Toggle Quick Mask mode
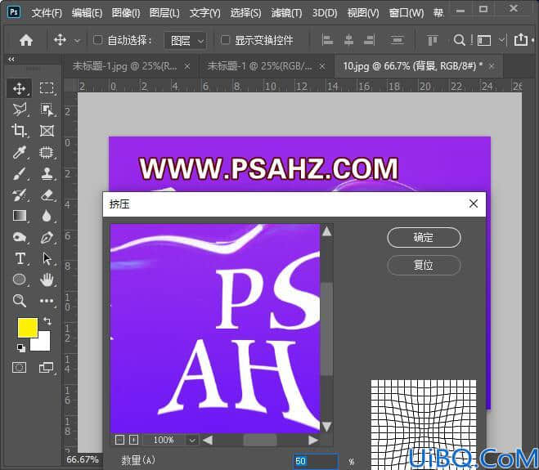Screen dimensions: 539x470 pyautogui.click(x=20, y=367)
